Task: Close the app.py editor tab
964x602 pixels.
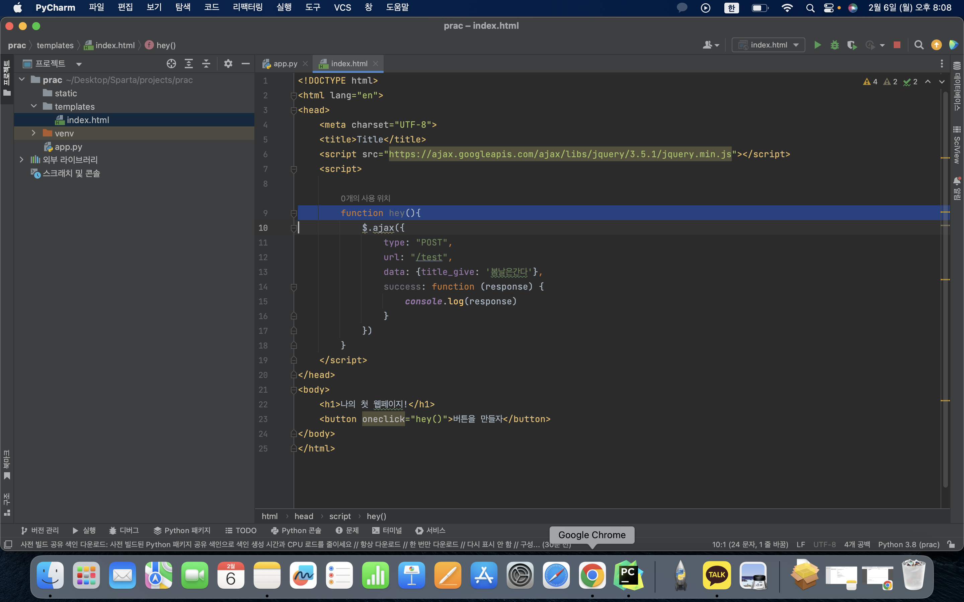Action: (x=305, y=64)
